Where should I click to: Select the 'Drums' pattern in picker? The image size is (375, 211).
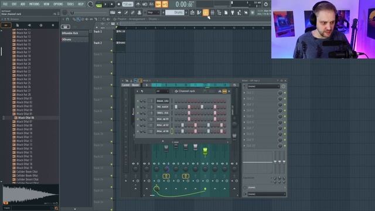coord(74,39)
